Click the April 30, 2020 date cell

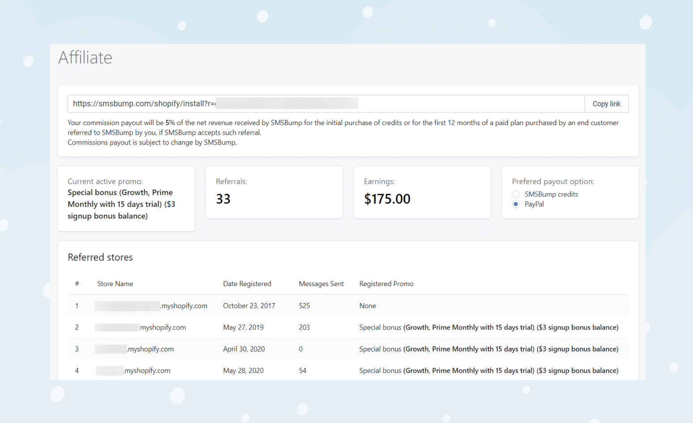(244, 349)
